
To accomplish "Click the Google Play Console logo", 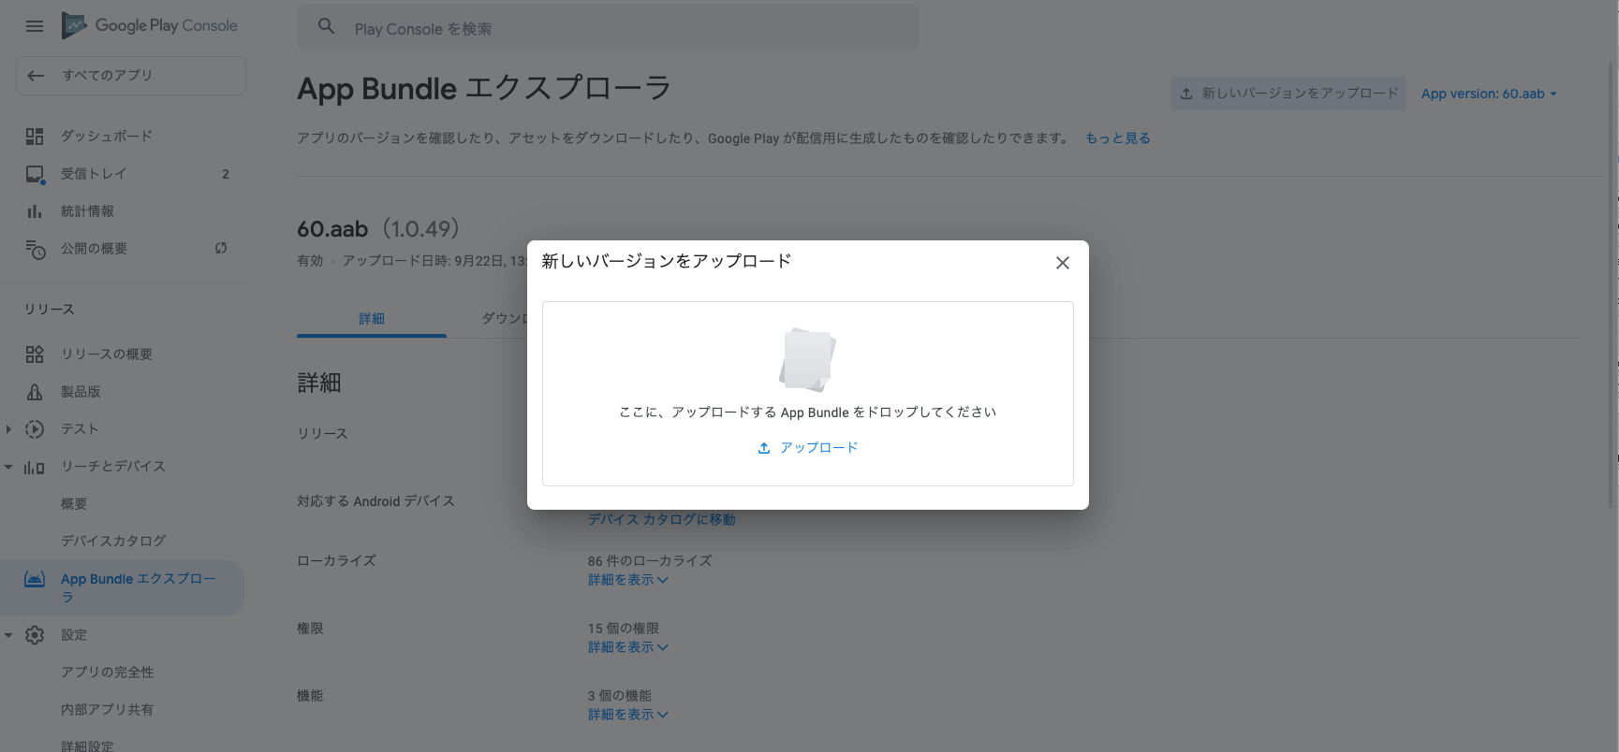I will tap(150, 25).
